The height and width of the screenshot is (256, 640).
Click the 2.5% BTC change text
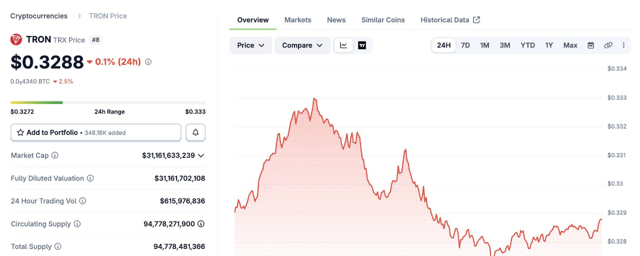coord(66,81)
